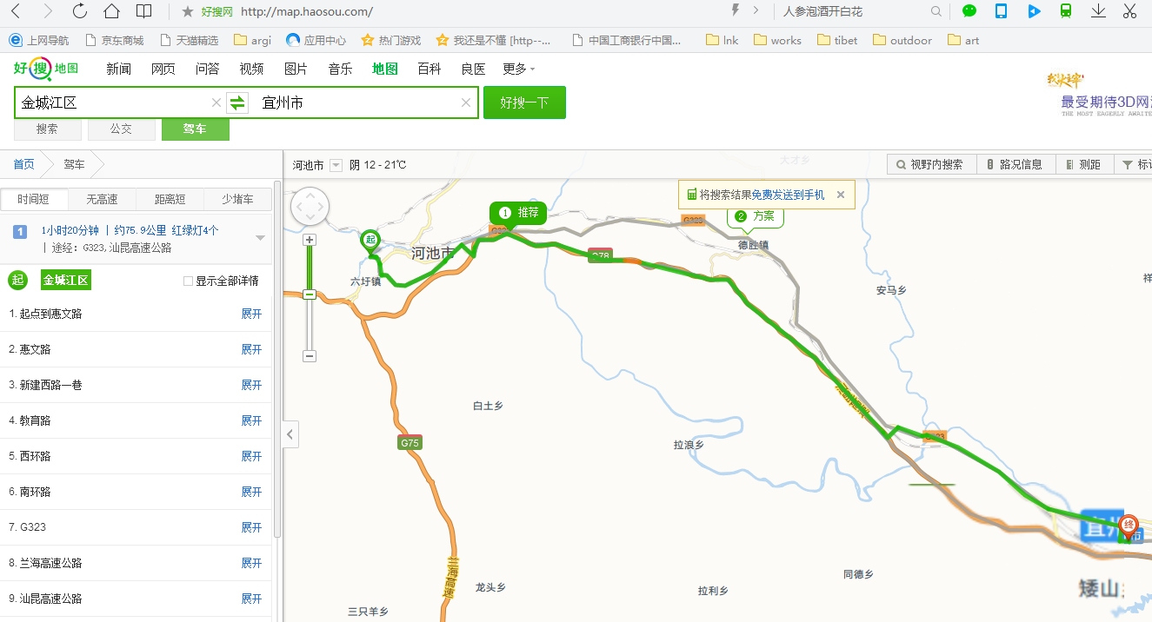Select the 无高速 route option

[102, 199]
